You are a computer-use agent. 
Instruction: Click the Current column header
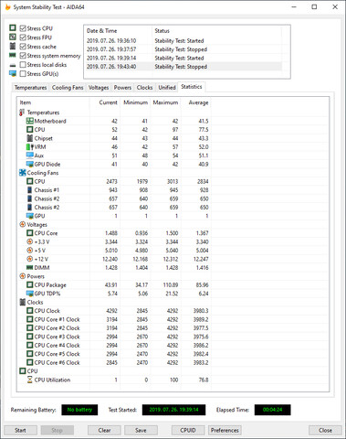click(105, 102)
